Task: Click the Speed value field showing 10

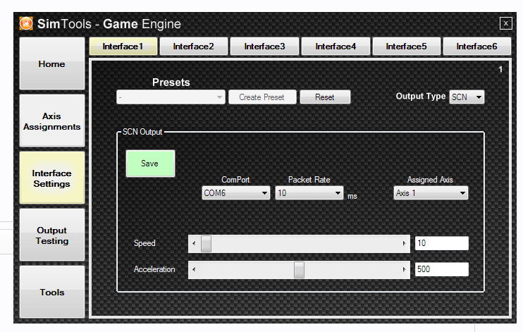Action: coord(442,243)
